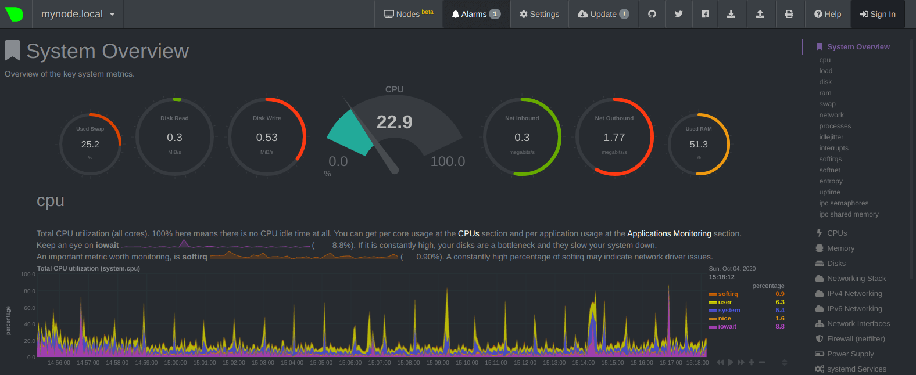Go to disk in sidebar

point(825,82)
